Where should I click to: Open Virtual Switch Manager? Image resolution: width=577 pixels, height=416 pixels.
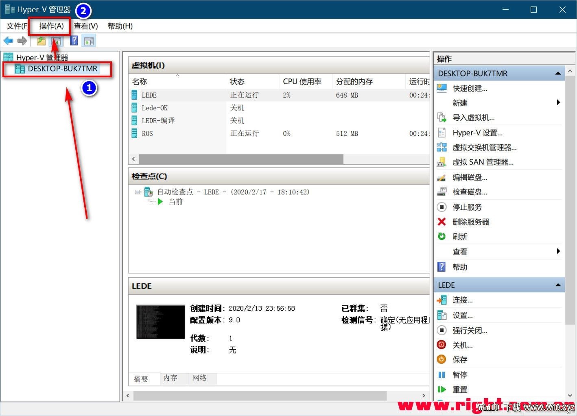pos(484,147)
